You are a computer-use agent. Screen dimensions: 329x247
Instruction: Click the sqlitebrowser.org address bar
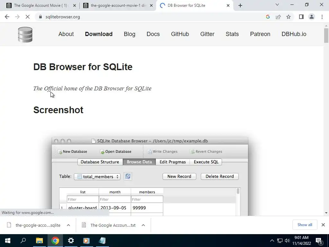coord(151,17)
